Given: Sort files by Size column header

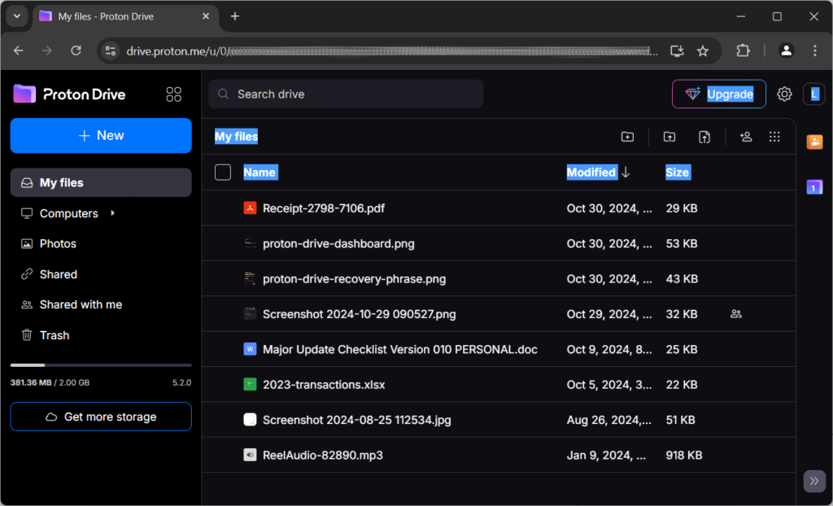Looking at the screenshot, I should tap(678, 172).
